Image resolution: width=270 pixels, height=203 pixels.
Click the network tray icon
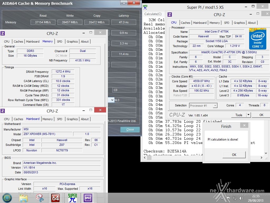235,198
